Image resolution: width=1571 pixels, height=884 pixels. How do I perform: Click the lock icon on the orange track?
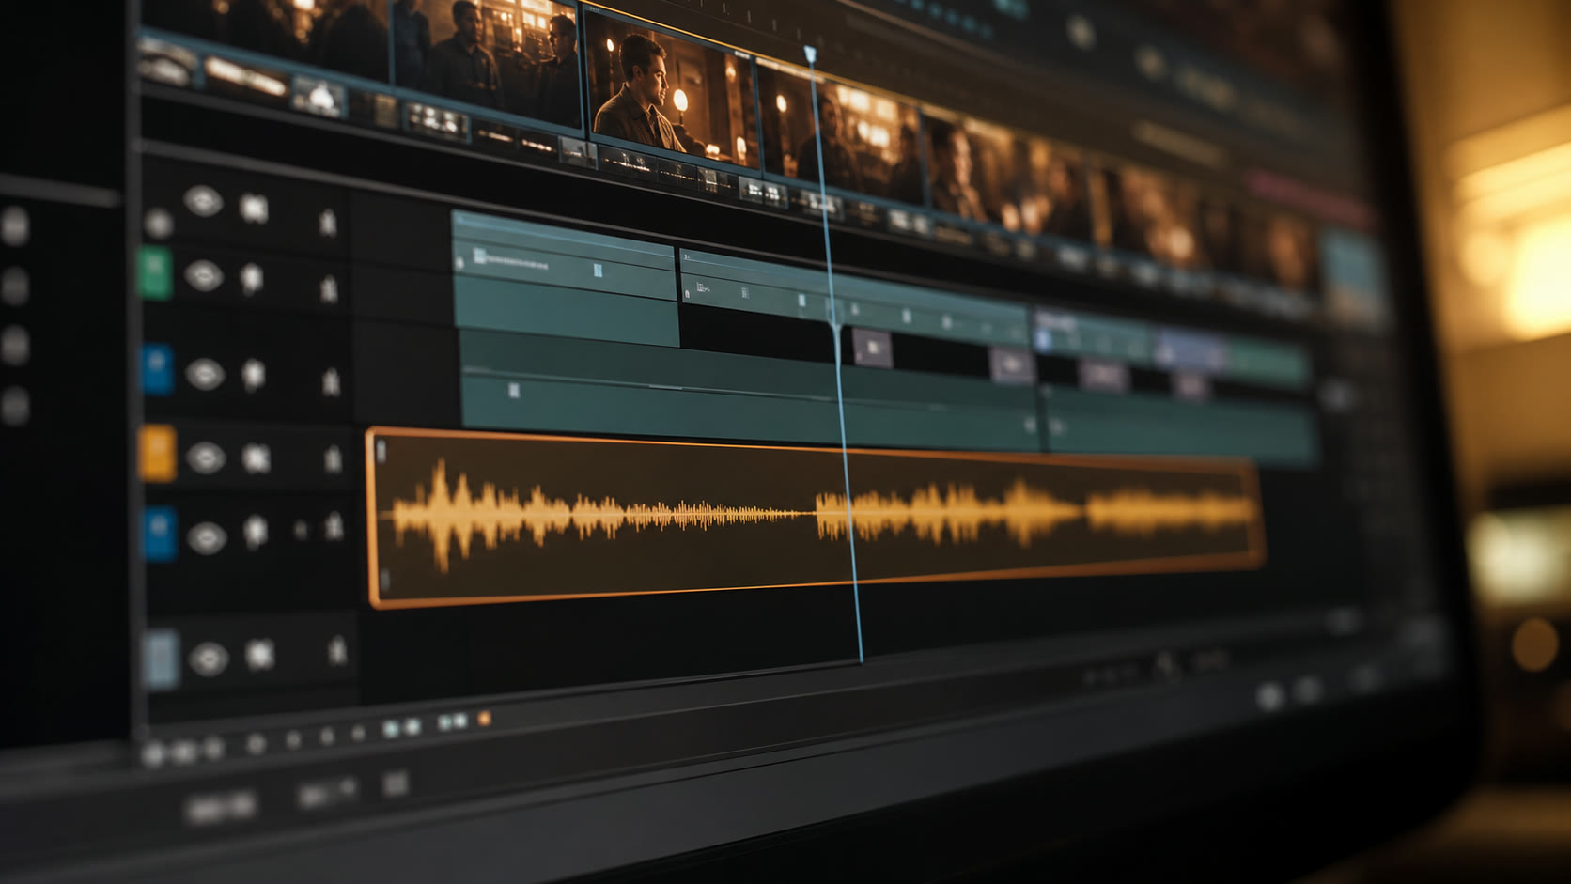click(x=333, y=458)
